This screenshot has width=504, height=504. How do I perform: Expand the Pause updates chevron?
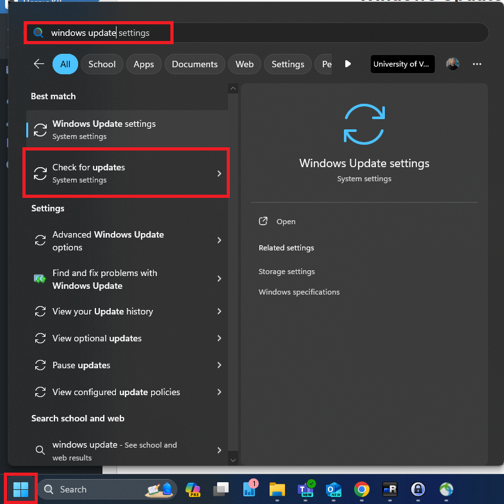click(x=219, y=365)
